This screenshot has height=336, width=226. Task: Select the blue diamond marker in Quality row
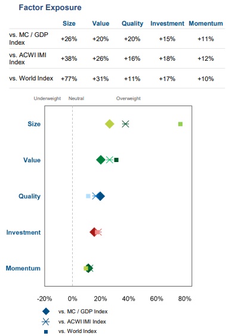pos(100,196)
